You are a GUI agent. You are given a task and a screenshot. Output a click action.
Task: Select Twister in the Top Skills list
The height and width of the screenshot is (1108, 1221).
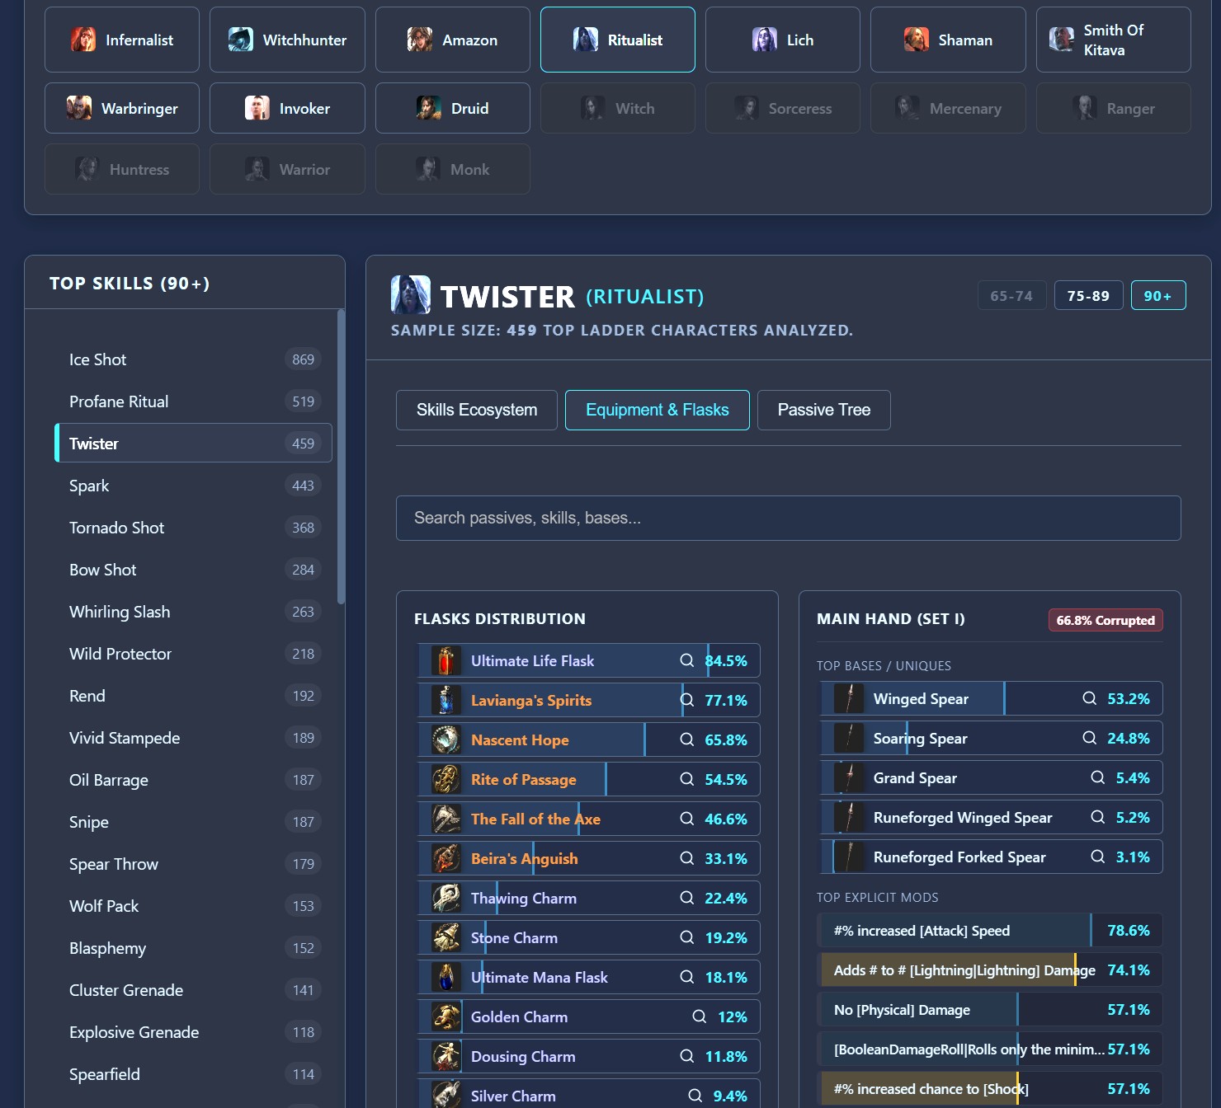tap(193, 444)
